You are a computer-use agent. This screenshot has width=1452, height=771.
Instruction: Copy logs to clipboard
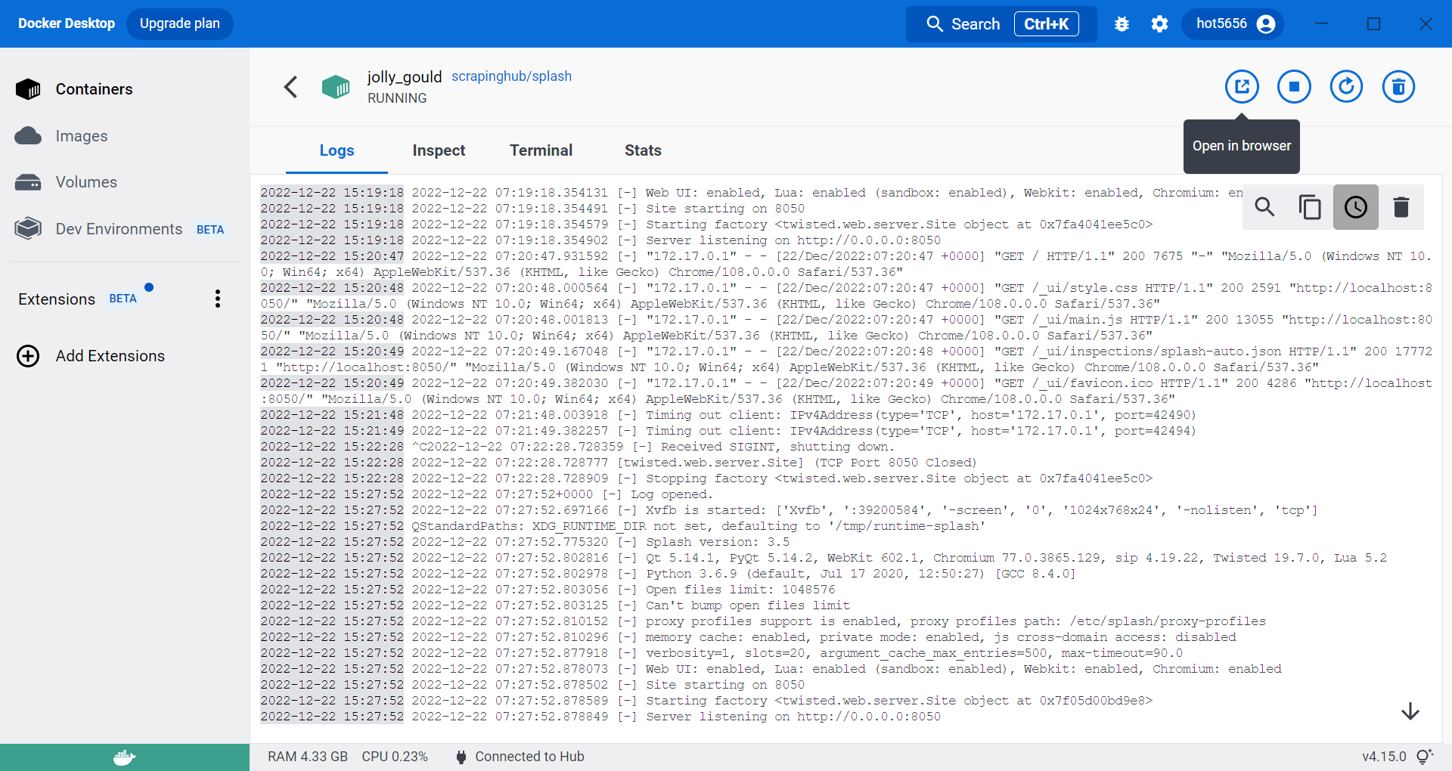[1310, 207]
